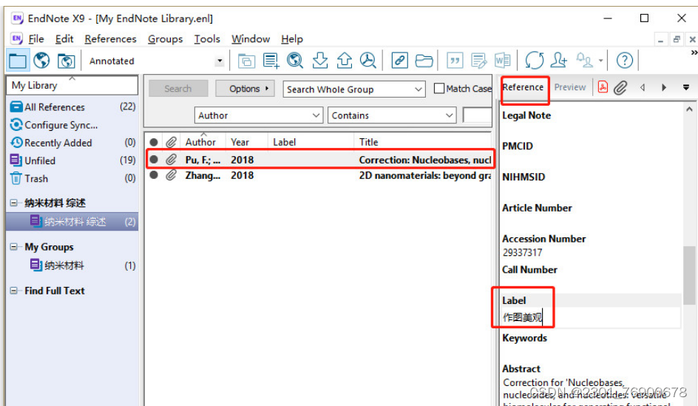This screenshot has height=406, width=698.
Task: Collapse My Groups group set
Action: point(14,246)
